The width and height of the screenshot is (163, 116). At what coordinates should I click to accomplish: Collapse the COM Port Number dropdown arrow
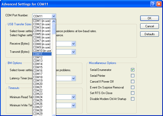(x=54, y=16)
